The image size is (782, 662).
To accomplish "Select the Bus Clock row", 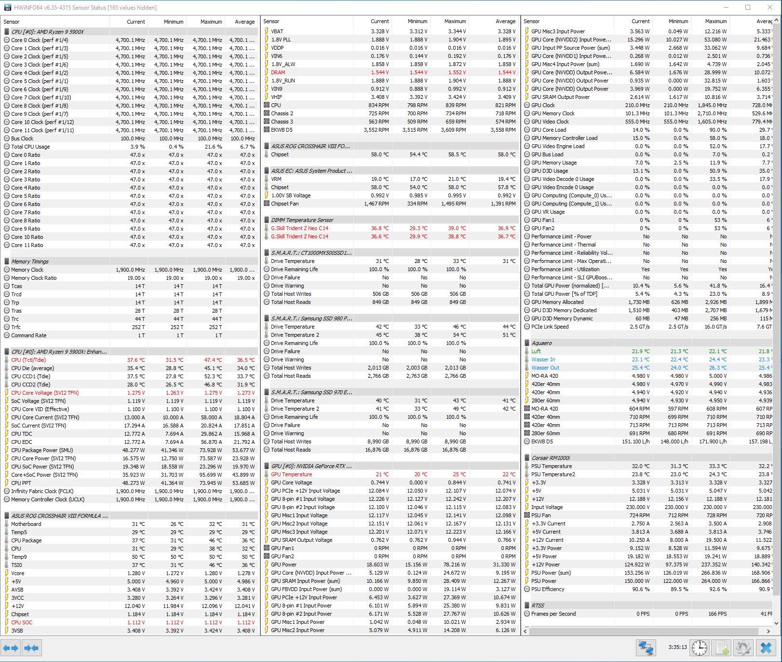I will coord(130,138).
